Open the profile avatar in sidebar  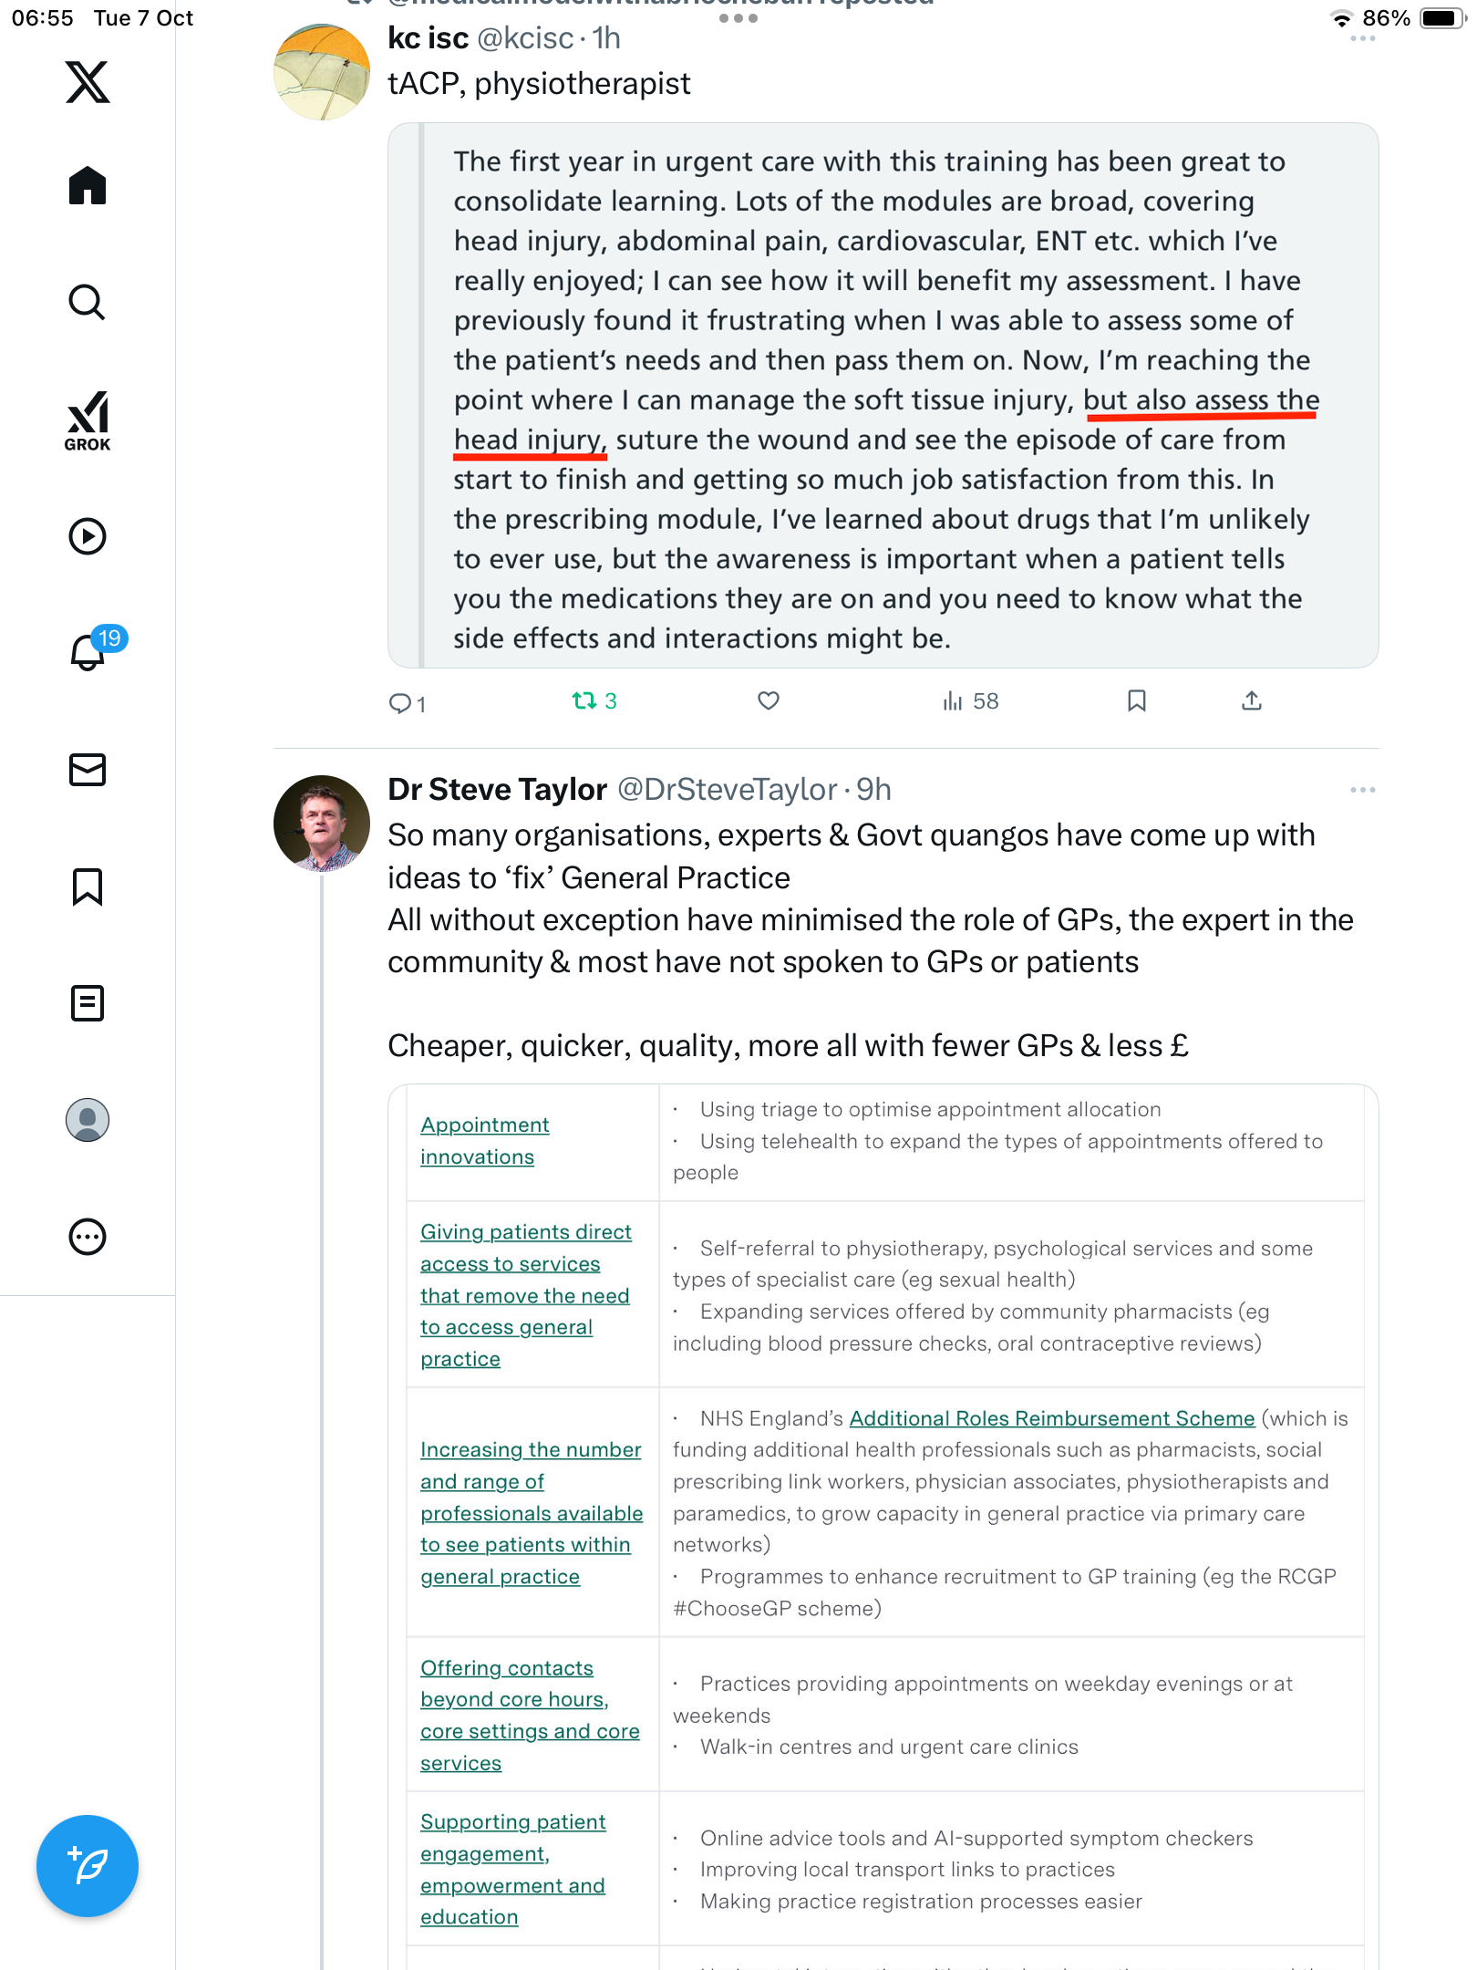coord(88,1120)
